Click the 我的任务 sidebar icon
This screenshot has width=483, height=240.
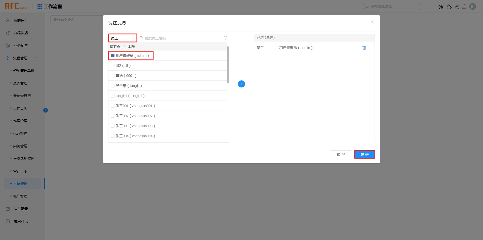click(7, 20)
